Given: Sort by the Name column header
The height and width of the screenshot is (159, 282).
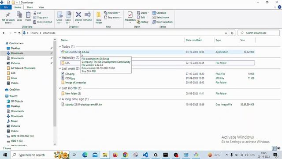Looking at the screenshot, I should [x=64, y=40].
